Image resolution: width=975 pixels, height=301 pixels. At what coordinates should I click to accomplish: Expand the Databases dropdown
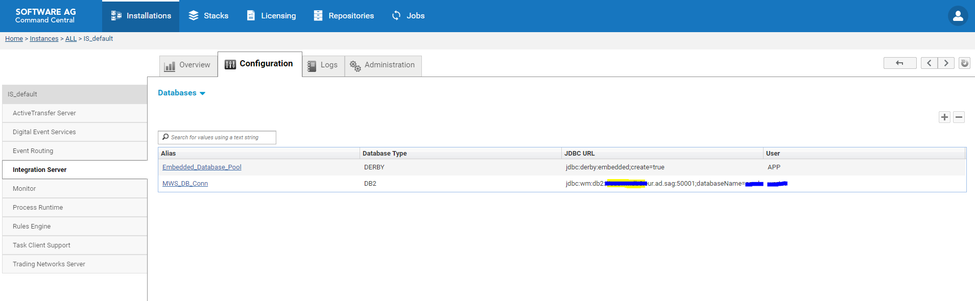[x=181, y=93]
